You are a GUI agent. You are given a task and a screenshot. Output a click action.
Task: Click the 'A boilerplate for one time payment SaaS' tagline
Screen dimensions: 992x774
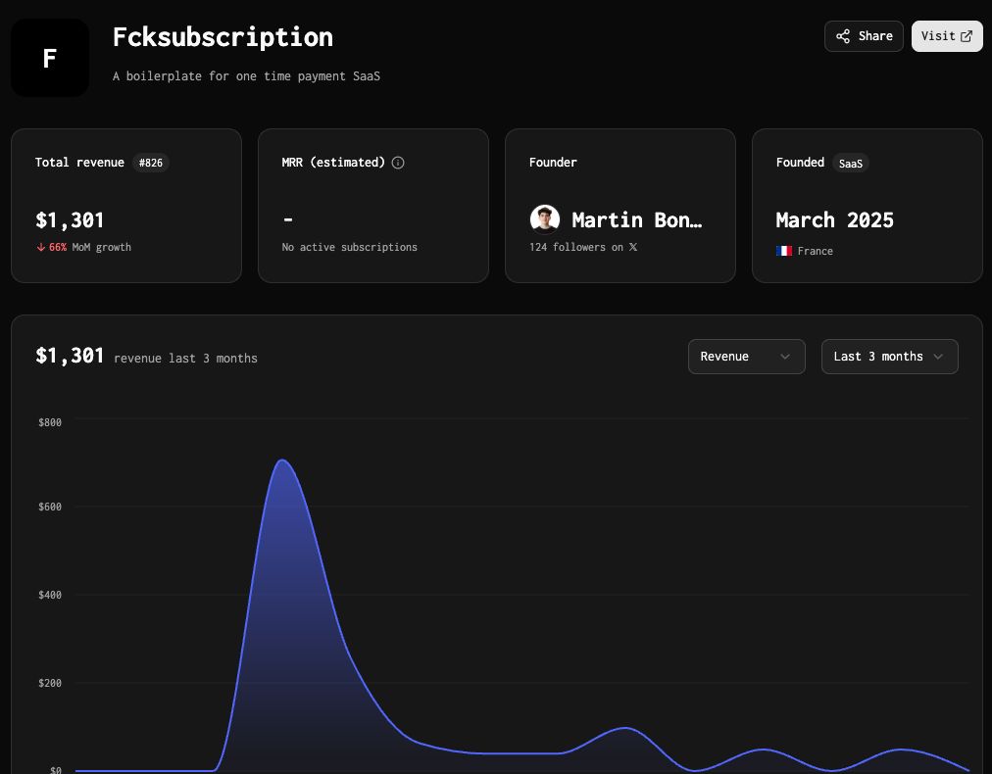coord(246,75)
